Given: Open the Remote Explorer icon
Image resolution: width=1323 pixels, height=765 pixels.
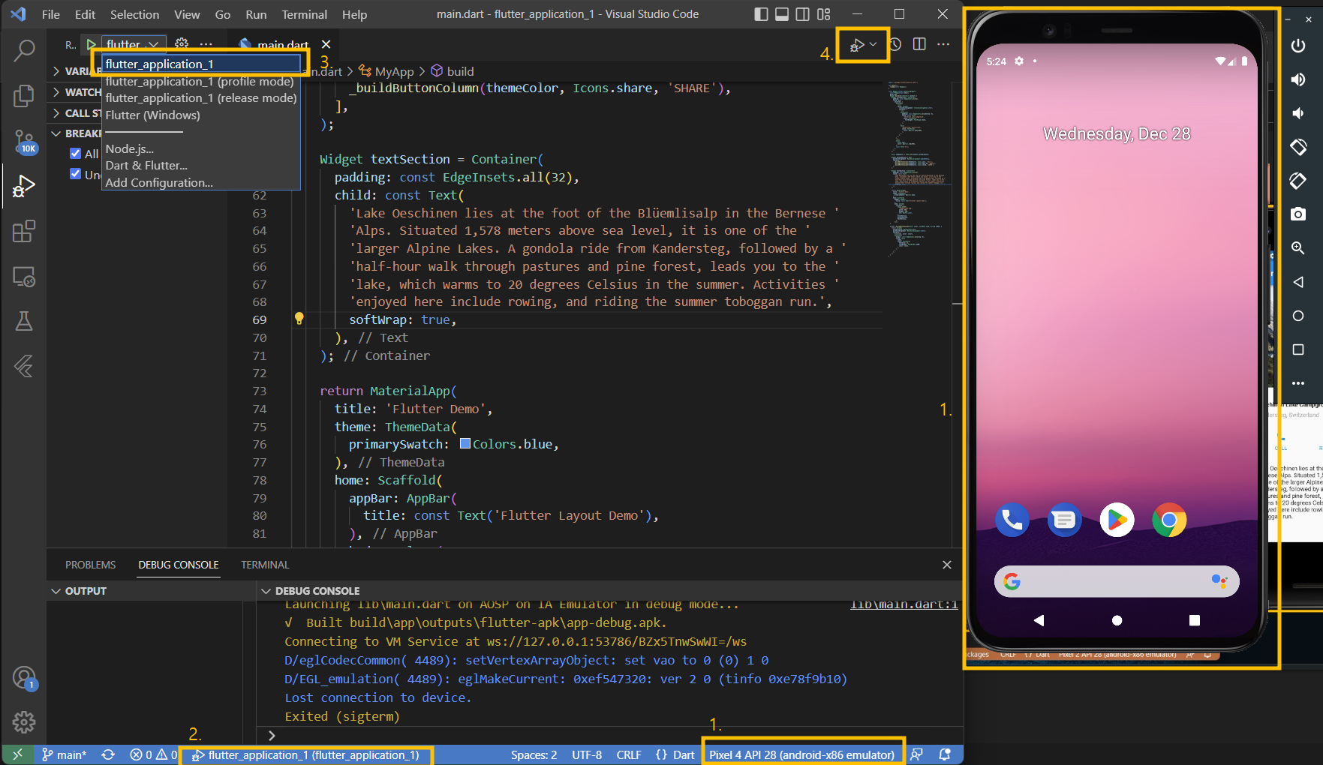Looking at the screenshot, I should pyautogui.click(x=24, y=277).
